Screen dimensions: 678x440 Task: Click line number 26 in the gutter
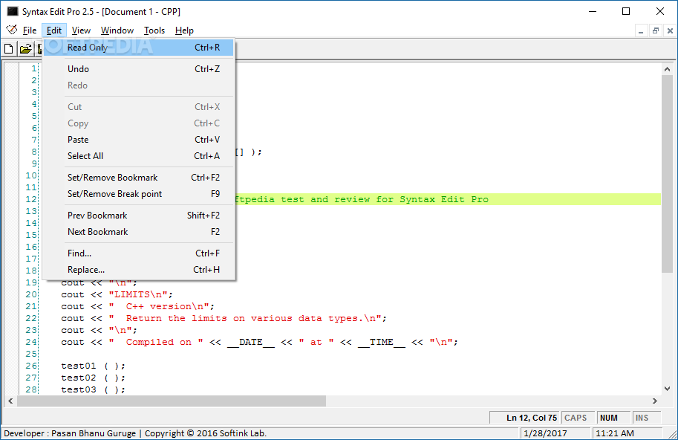coord(31,366)
